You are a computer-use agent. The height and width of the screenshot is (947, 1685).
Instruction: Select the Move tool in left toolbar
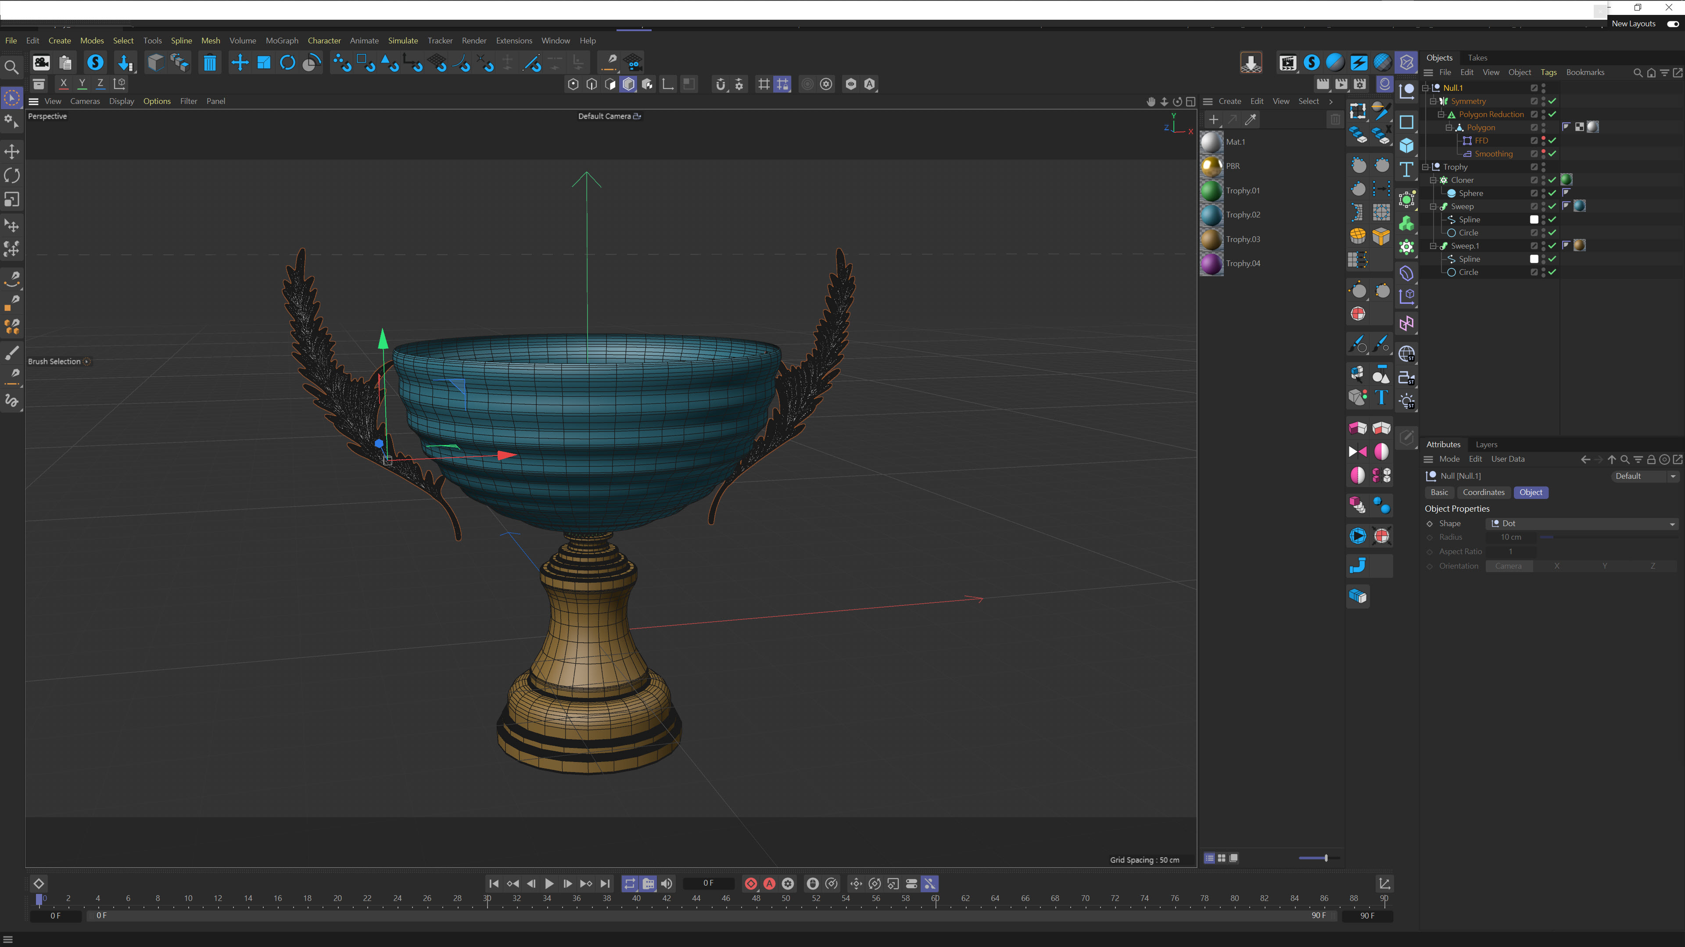coord(12,152)
